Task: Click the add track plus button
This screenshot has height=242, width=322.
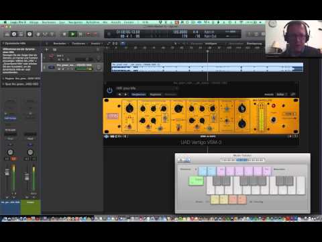Action: tap(47, 50)
